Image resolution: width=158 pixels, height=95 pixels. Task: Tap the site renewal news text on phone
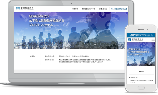click(142, 82)
